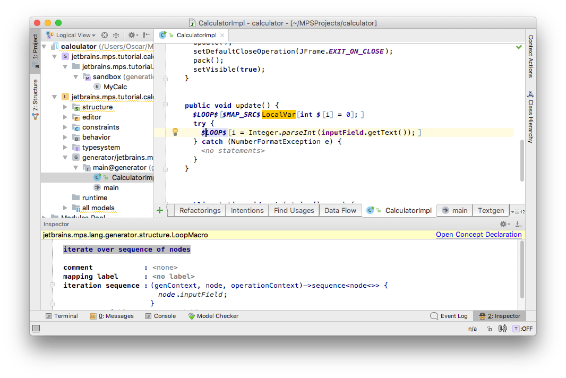Viewport: 566px width, 378px height.
Task: Select MyCalc node in the project tree
Action: click(115, 87)
